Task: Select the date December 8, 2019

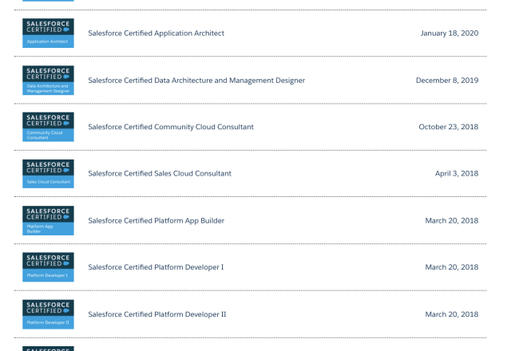Action: (447, 81)
